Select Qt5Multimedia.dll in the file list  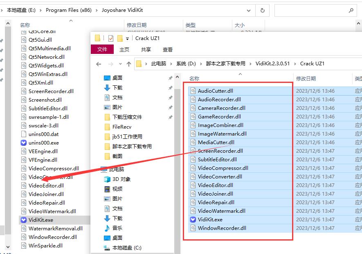[49, 49]
